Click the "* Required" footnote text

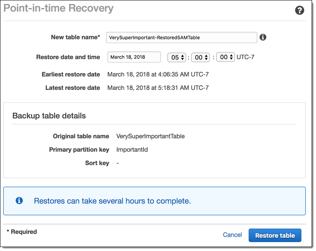pos(22,232)
